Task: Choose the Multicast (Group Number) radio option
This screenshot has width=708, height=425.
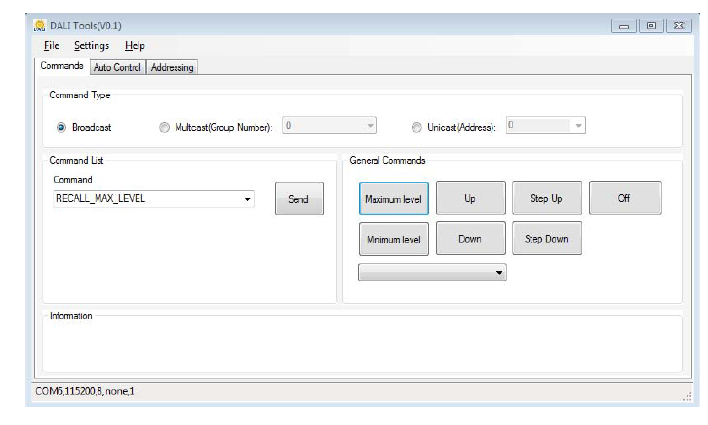Action: (164, 127)
